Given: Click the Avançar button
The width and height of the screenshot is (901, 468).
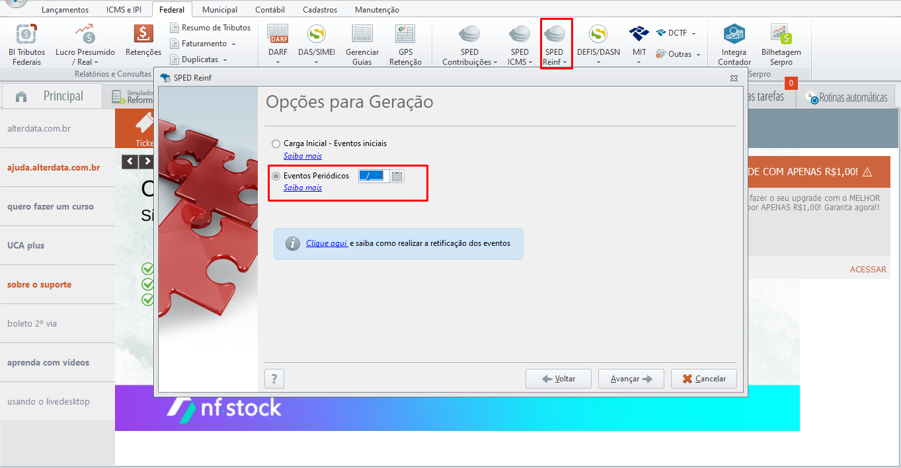Looking at the screenshot, I should click(631, 379).
